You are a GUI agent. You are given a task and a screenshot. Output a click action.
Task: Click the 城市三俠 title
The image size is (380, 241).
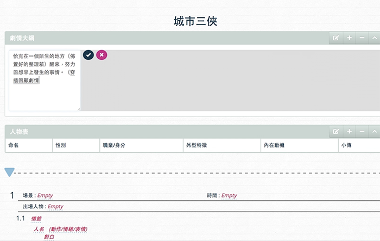tap(196, 21)
